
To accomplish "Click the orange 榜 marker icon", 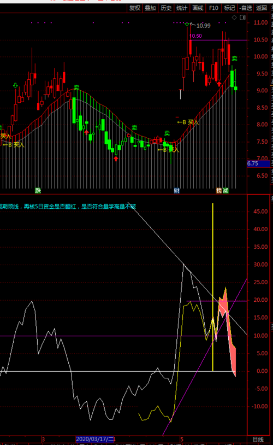I will [219, 190].
